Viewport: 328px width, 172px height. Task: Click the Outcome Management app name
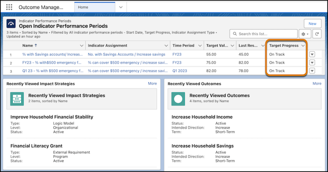[x=41, y=7]
